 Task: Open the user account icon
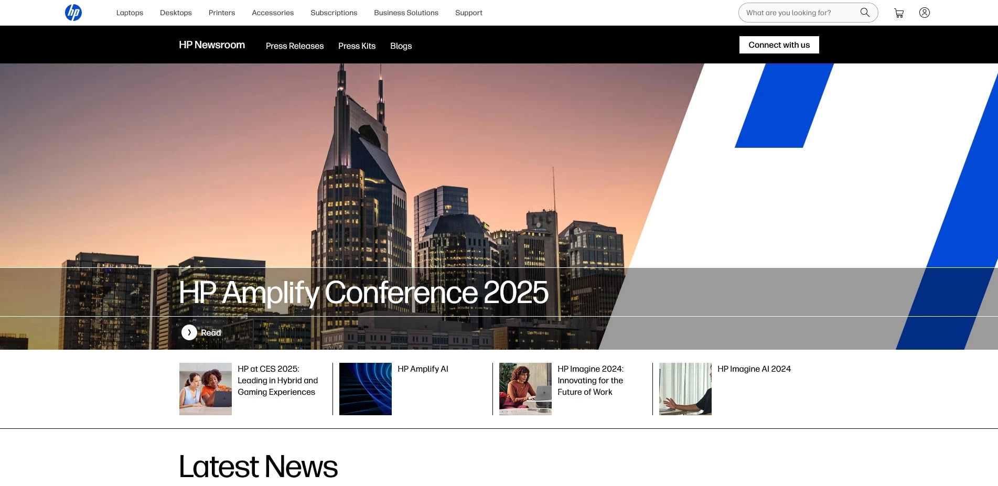(x=925, y=13)
